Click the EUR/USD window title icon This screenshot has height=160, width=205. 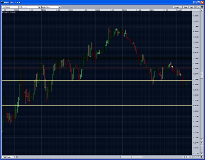point(2,2)
